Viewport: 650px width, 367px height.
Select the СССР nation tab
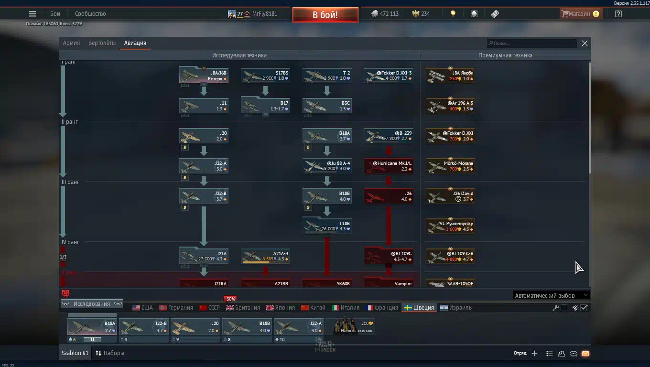click(x=209, y=308)
